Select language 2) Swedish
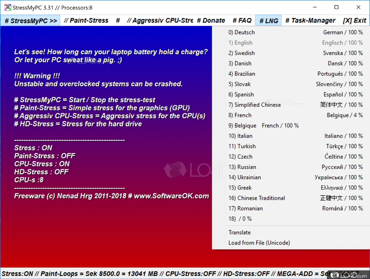 [291, 53]
